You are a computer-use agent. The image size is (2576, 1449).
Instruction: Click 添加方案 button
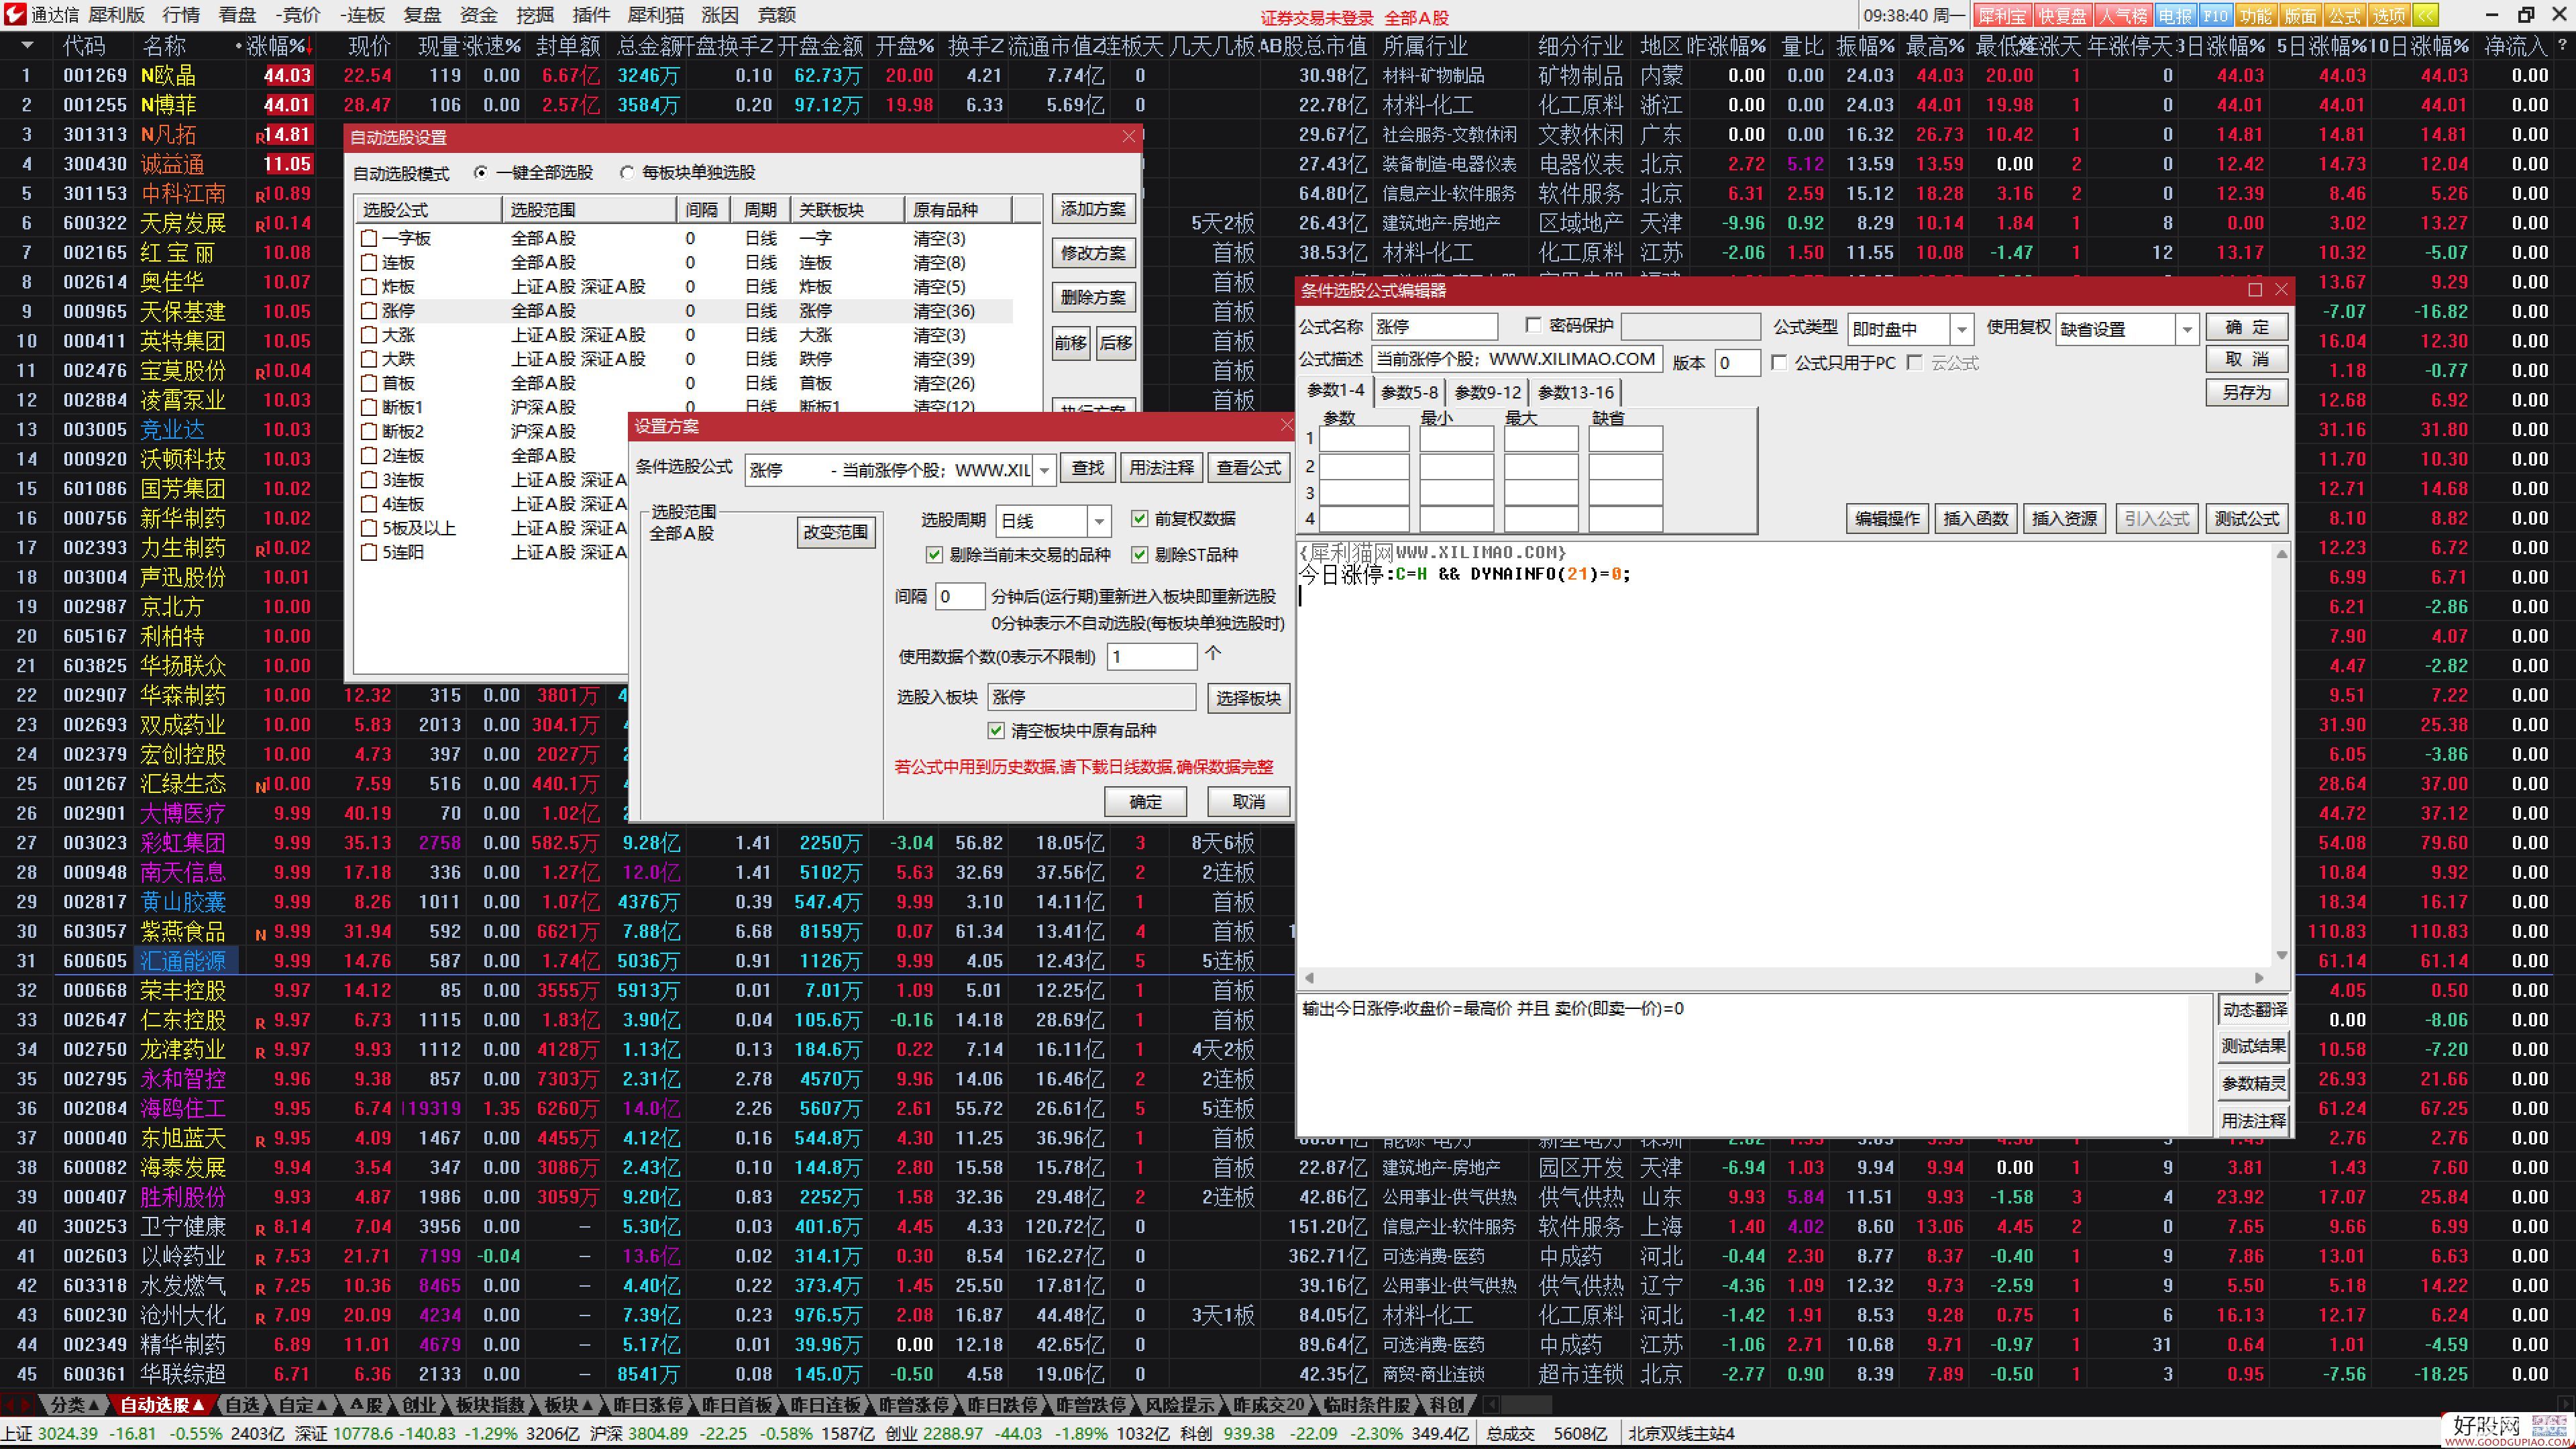pyautogui.click(x=1093, y=209)
